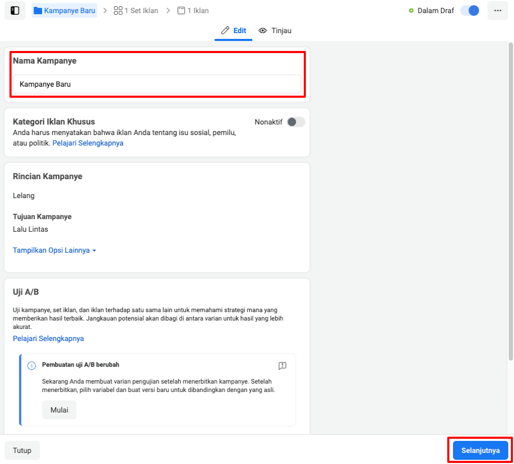Expand Tampilkan Opsi Lainnya
This screenshot has width=514, height=464.
click(x=54, y=251)
